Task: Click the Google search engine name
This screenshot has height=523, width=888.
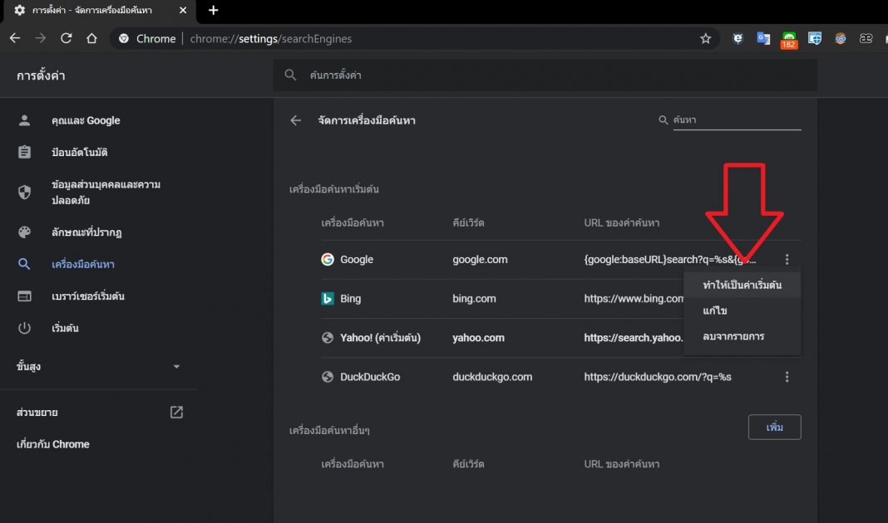Action: (357, 260)
